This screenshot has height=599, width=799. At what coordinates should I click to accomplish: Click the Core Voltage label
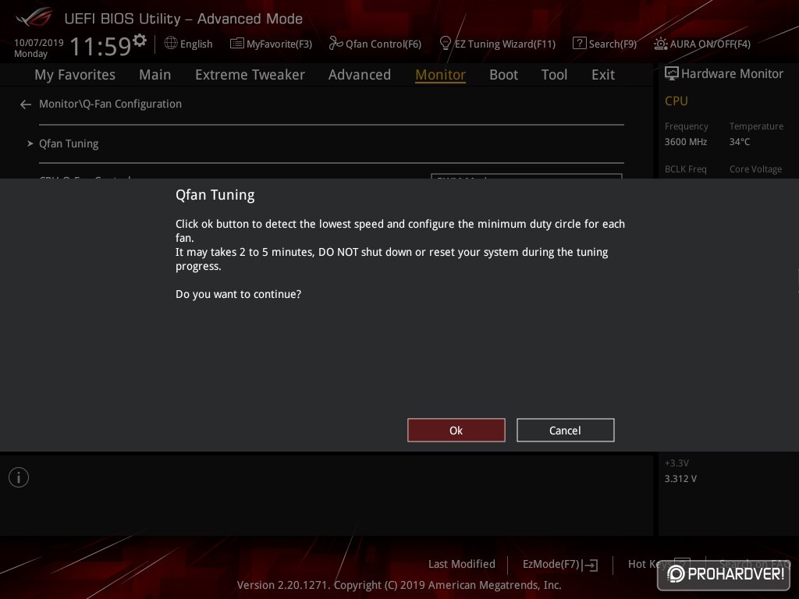click(755, 168)
